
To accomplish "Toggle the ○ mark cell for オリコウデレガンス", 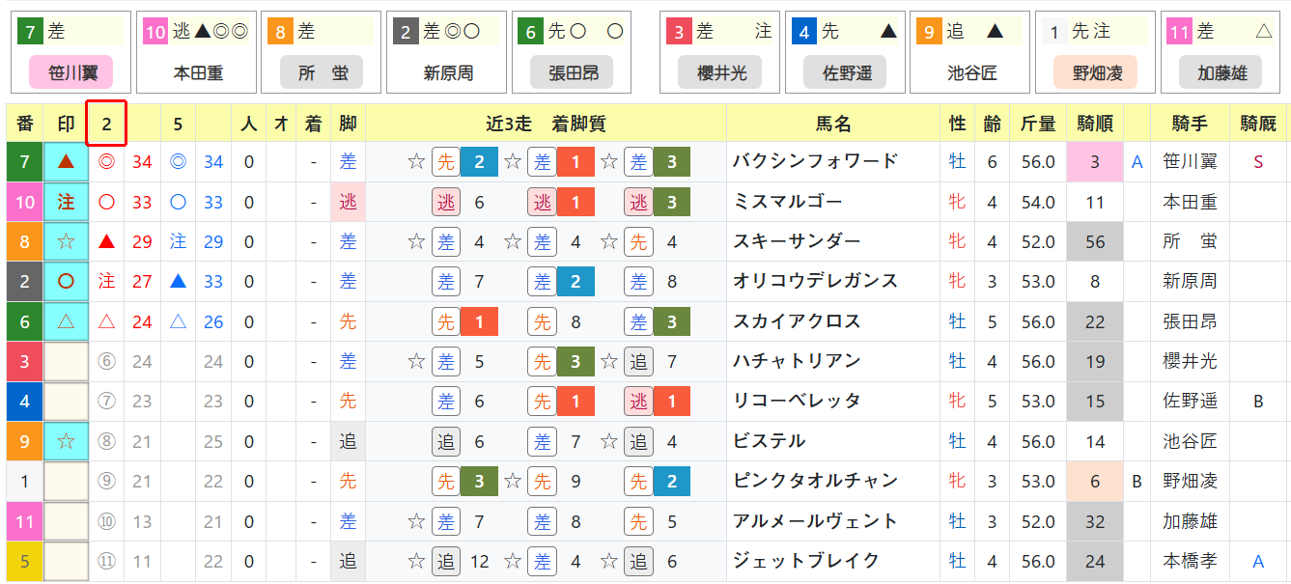I will click(x=66, y=282).
